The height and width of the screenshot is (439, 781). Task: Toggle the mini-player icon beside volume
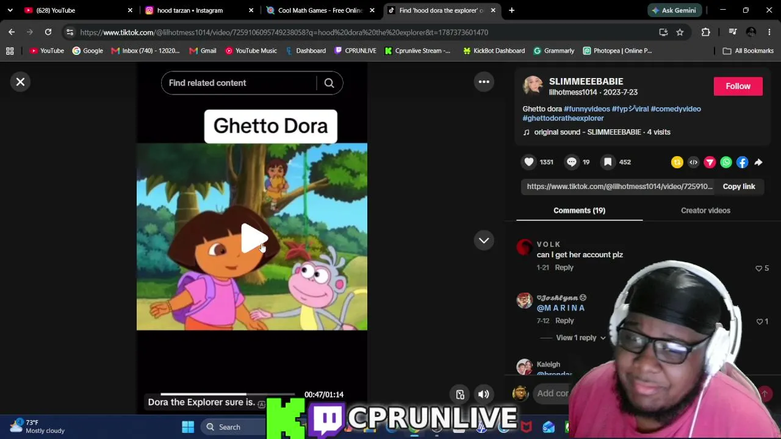tap(460, 394)
